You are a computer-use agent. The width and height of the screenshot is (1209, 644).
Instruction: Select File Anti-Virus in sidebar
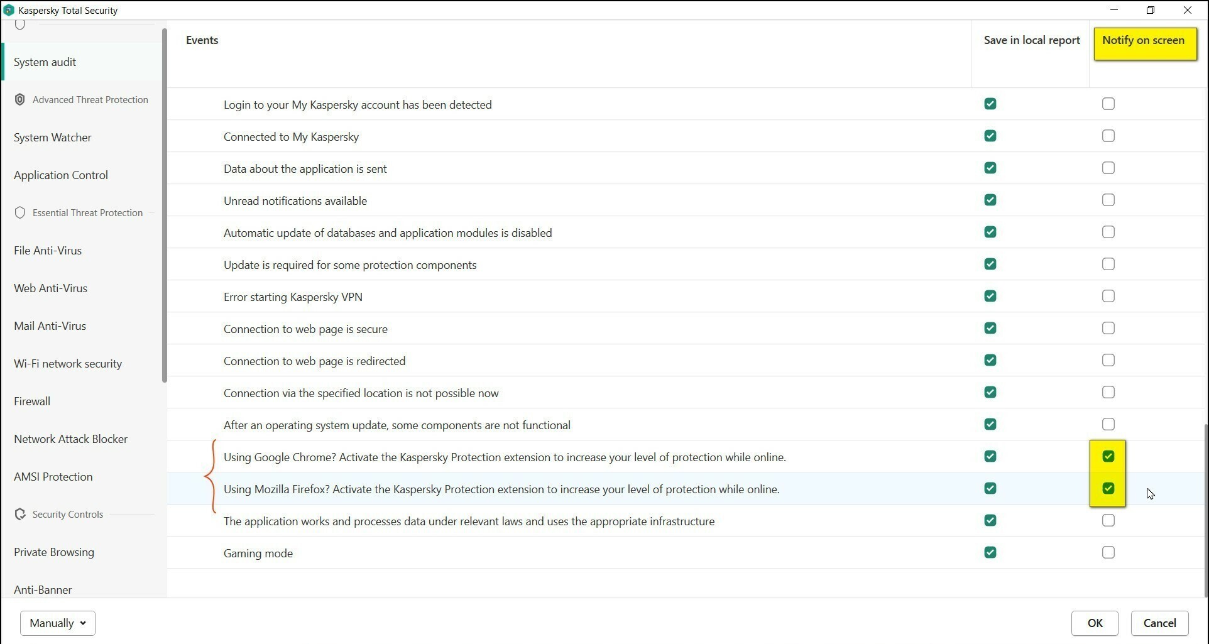(82, 250)
